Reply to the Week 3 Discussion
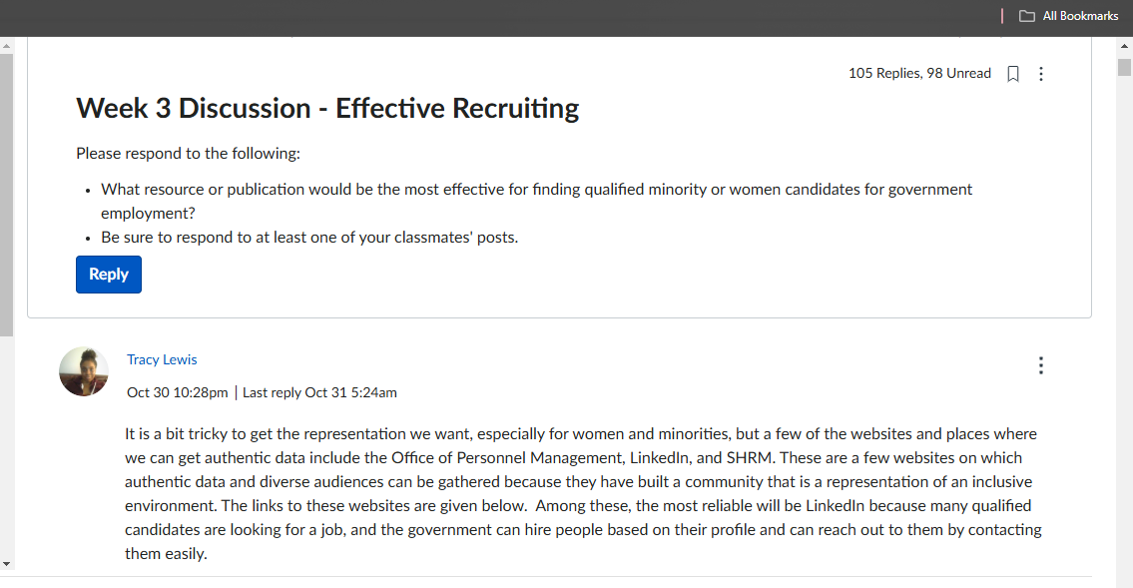The width and height of the screenshot is (1133, 588). (109, 275)
